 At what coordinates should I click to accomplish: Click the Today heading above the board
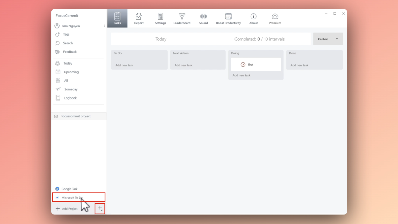(x=161, y=39)
